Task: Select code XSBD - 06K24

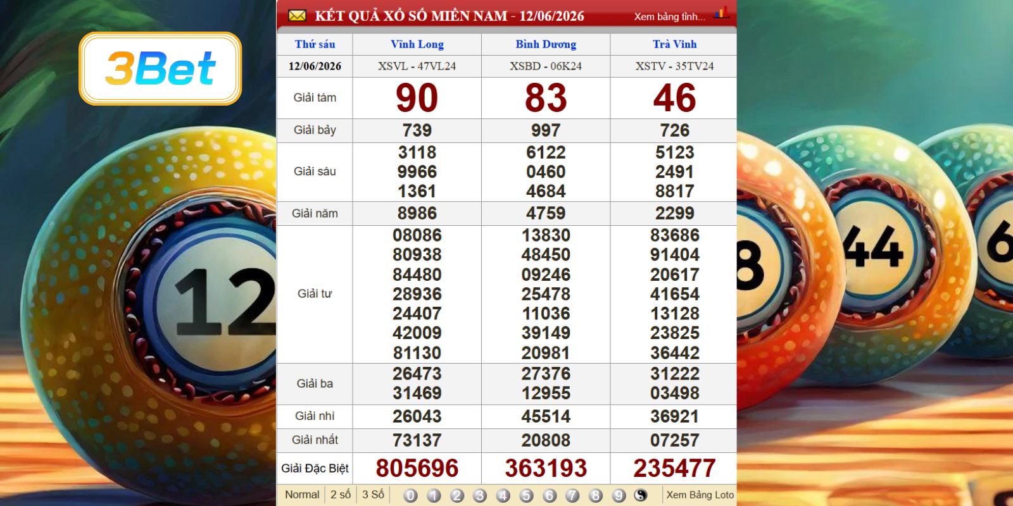Action: click(546, 66)
